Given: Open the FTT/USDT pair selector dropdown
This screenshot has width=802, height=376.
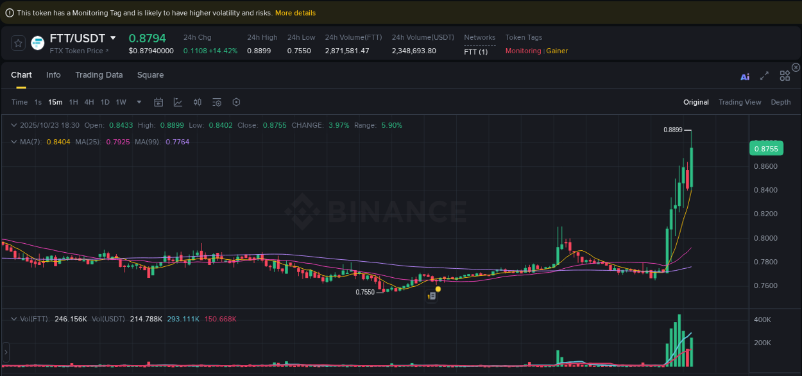Looking at the screenshot, I should tap(111, 38).
